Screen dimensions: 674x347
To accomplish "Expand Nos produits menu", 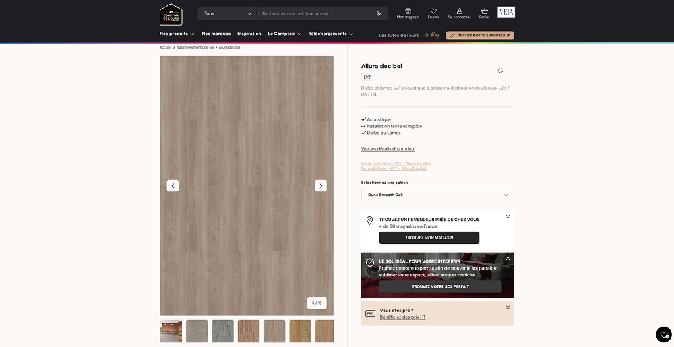I will coord(177,34).
